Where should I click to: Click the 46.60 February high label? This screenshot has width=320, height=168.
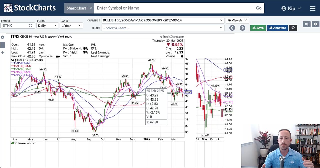click(165, 68)
